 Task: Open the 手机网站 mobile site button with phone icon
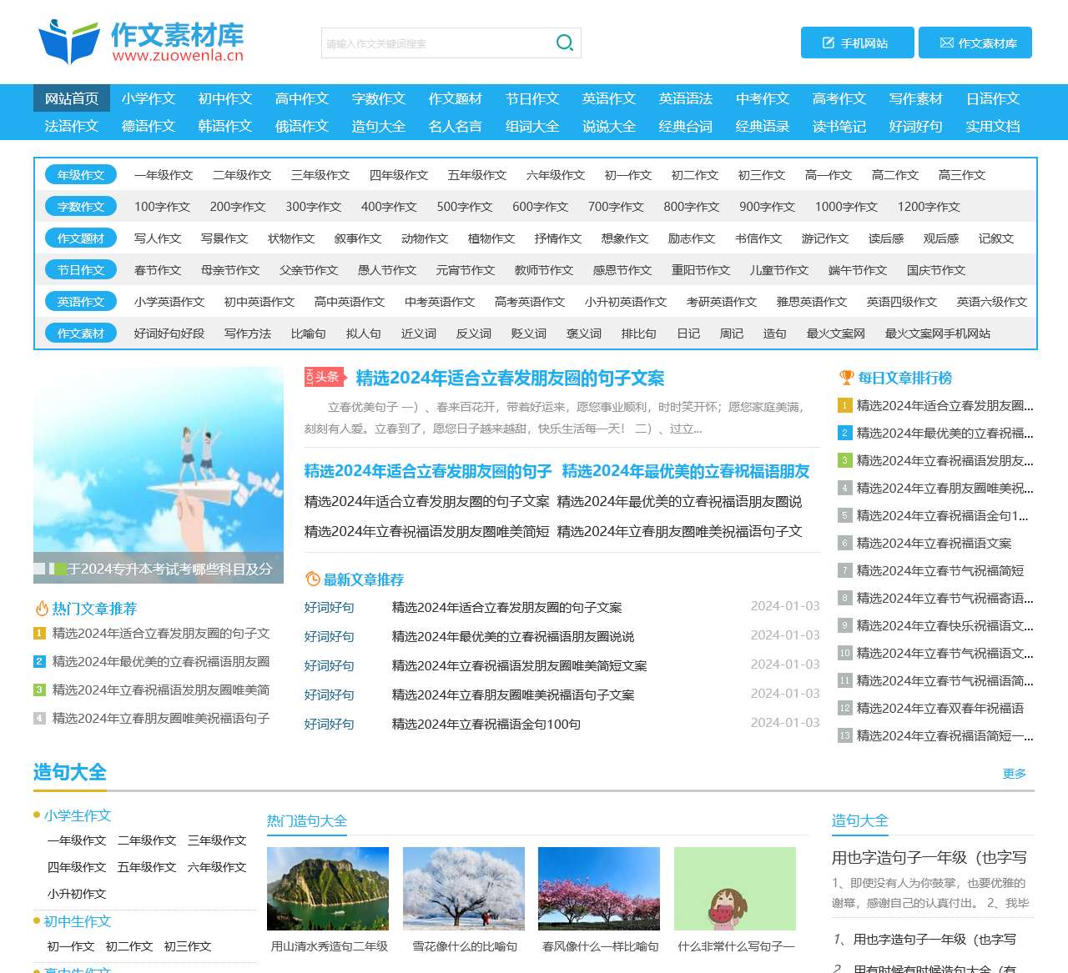(856, 43)
